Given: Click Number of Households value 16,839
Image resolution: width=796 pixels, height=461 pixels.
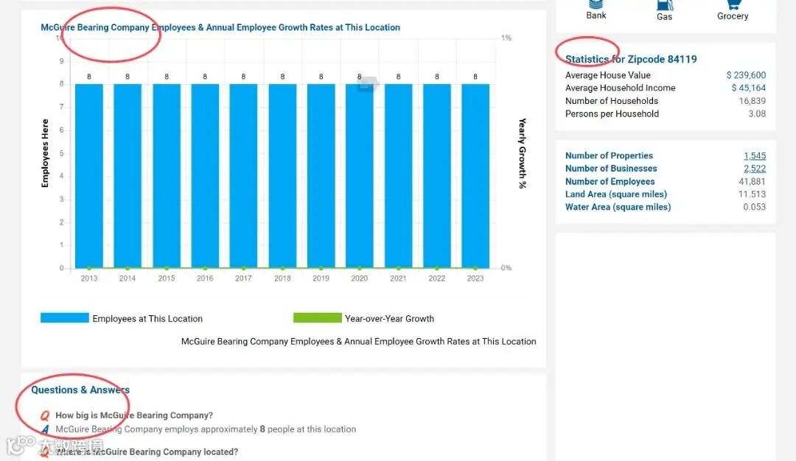Looking at the screenshot, I should tap(753, 101).
